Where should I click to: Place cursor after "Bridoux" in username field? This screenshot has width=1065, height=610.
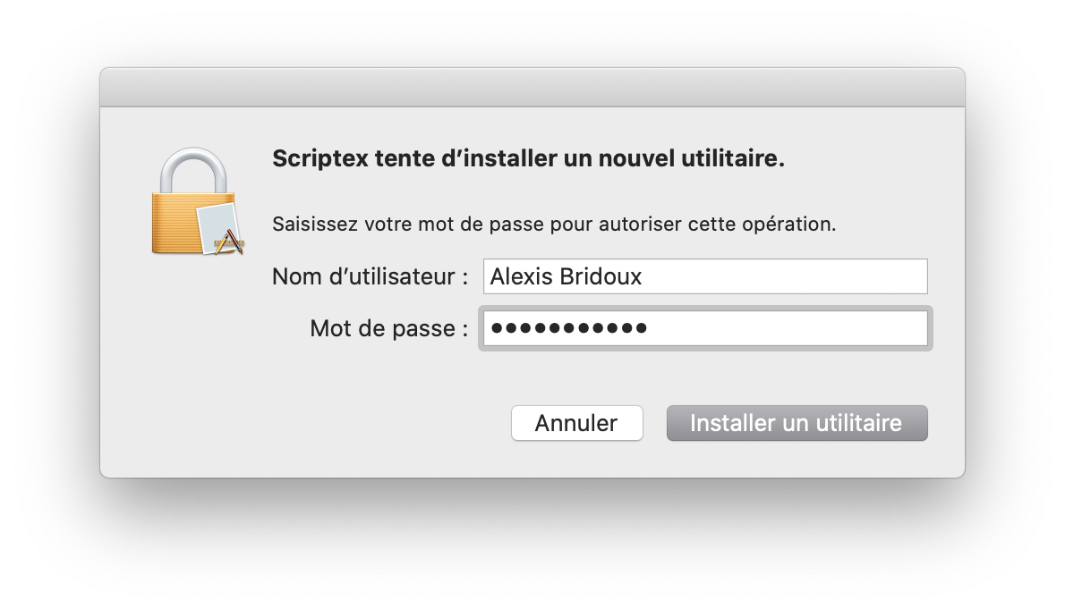click(643, 276)
